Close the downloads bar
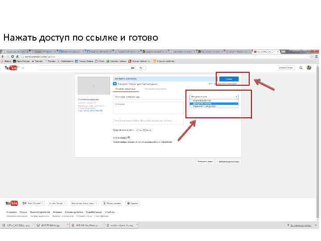Screen dimensions: 321x241 coord(316,225)
